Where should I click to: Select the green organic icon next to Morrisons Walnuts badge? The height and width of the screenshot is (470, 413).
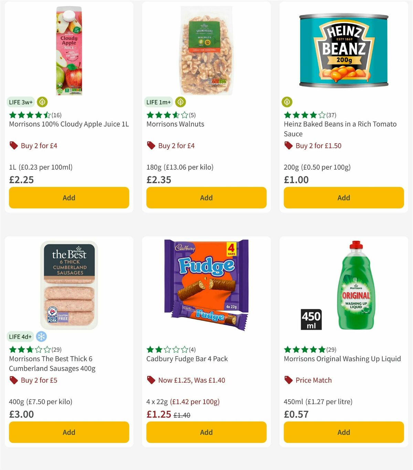point(180,102)
